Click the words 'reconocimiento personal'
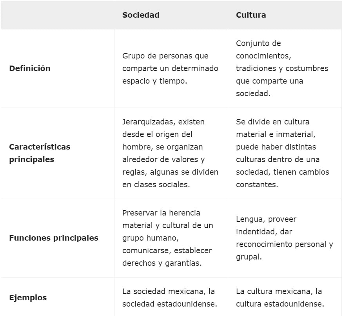This screenshot has width=343, height=316. (x=281, y=244)
